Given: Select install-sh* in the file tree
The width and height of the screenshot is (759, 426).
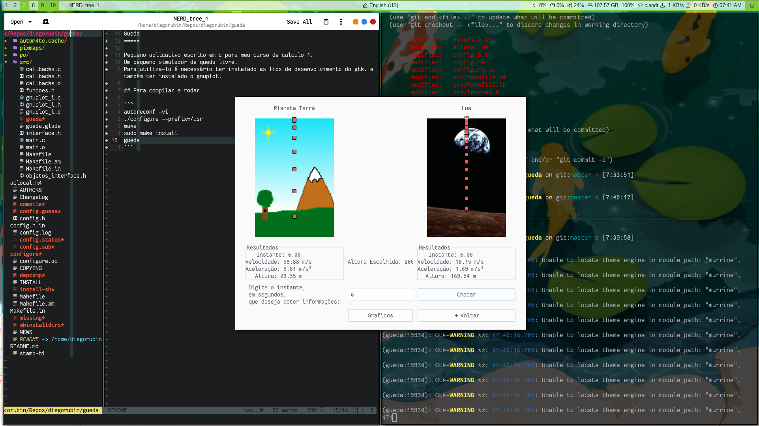Looking at the screenshot, I should (37, 289).
